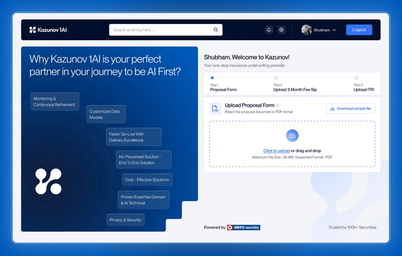Select Step 1 Proposal Form
This screenshot has height=256, width=402.
point(224,87)
